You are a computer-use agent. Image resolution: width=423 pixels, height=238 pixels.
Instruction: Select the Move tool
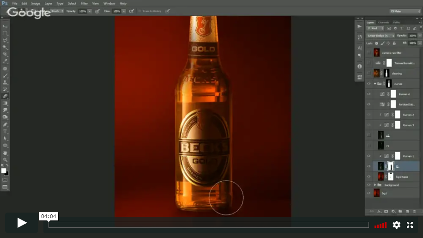[5, 26]
